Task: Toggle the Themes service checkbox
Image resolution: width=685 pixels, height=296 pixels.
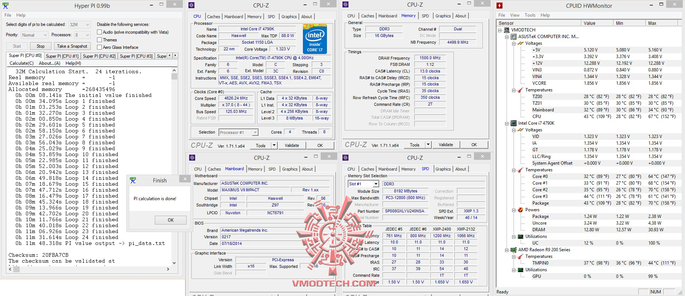Action: coord(99,40)
